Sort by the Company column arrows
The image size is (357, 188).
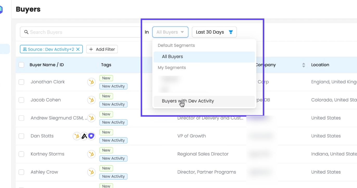(303, 65)
